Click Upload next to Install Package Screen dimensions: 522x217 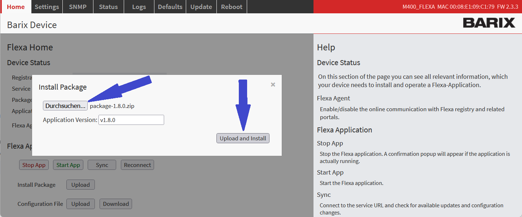[x=80, y=185]
